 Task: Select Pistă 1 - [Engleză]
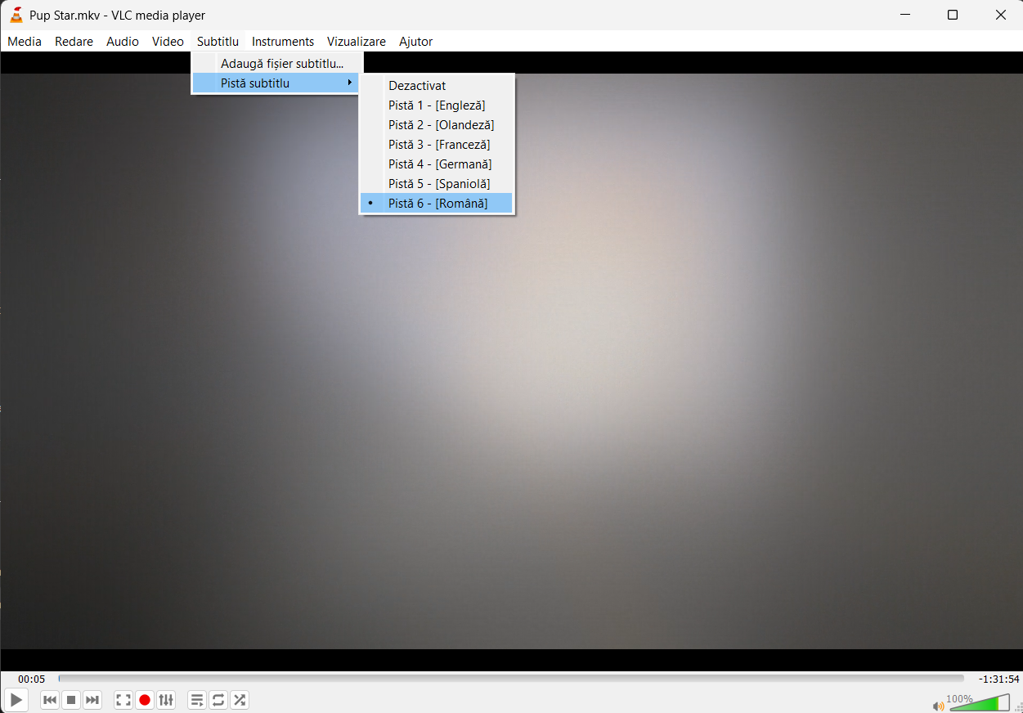[437, 105]
